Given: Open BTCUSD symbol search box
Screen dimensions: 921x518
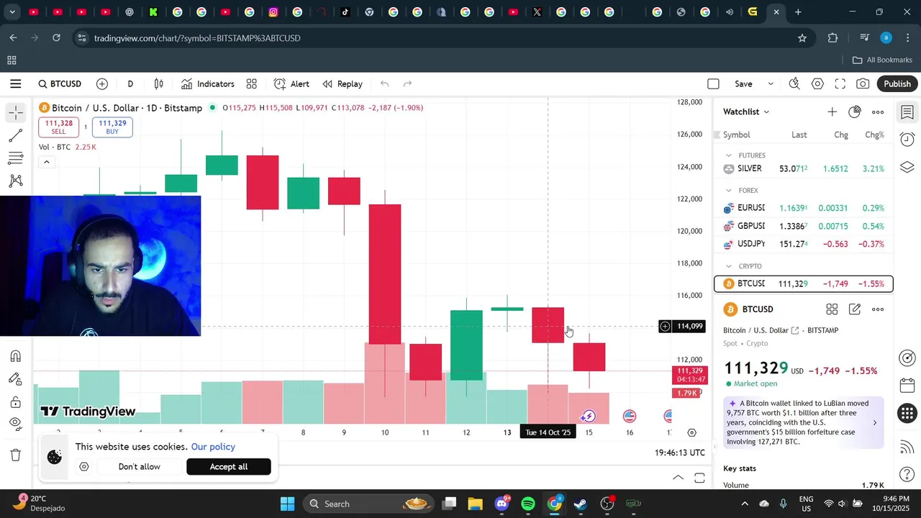Looking at the screenshot, I should [60, 84].
